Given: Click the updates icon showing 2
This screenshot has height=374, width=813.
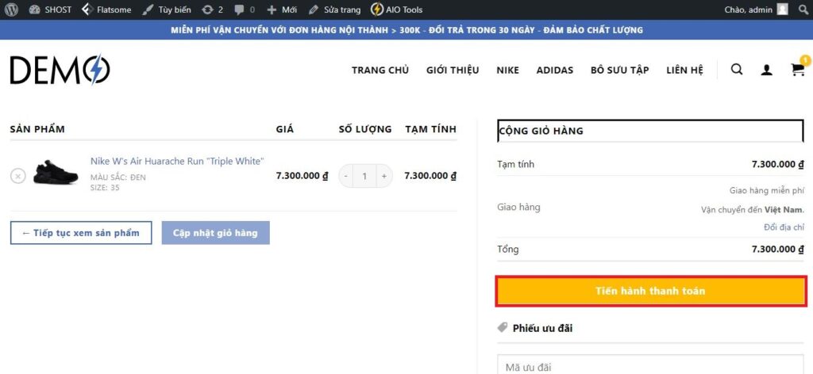Looking at the screenshot, I should [212, 10].
